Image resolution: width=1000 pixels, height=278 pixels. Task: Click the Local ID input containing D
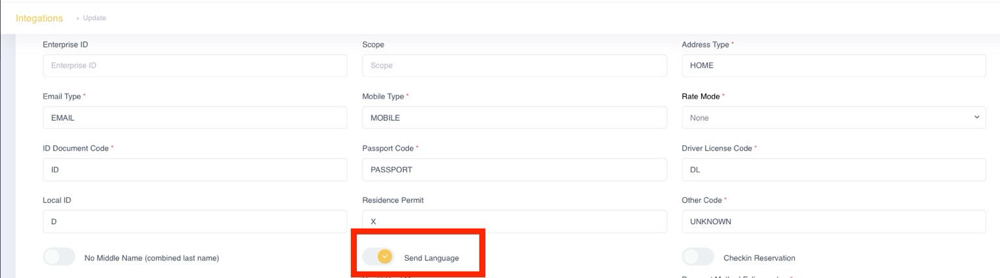(195, 221)
